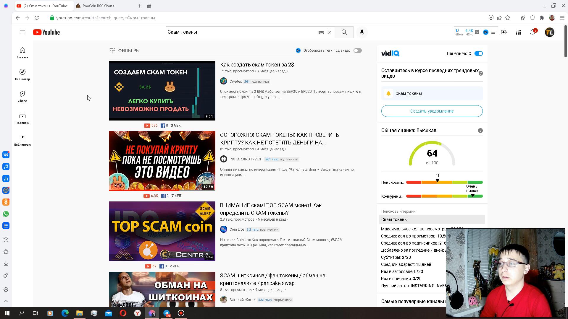The width and height of the screenshot is (568, 319).
Task: Click the create video camera icon
Action: (504, 32)
